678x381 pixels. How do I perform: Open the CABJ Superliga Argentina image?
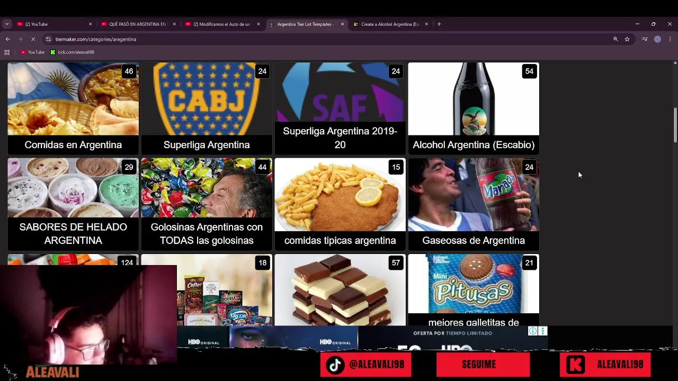207,99
